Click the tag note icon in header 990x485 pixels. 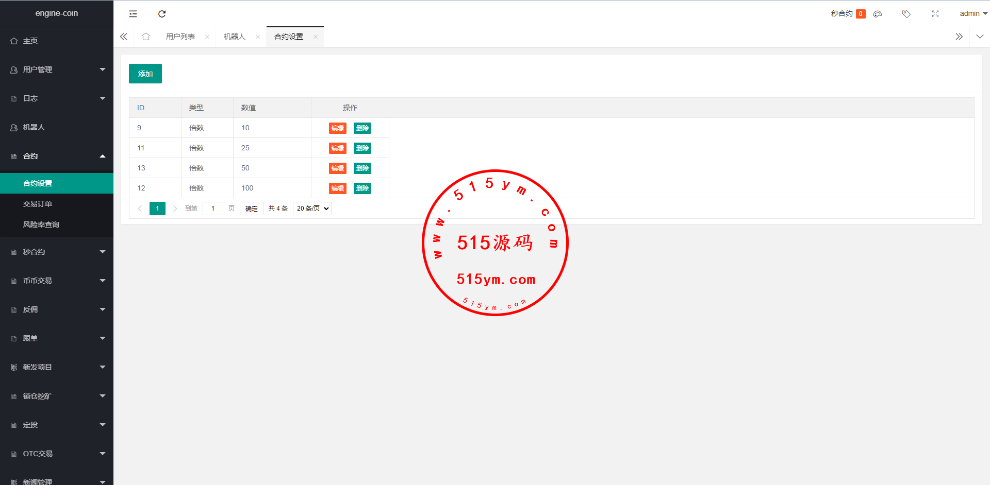(x=906, y=14)
